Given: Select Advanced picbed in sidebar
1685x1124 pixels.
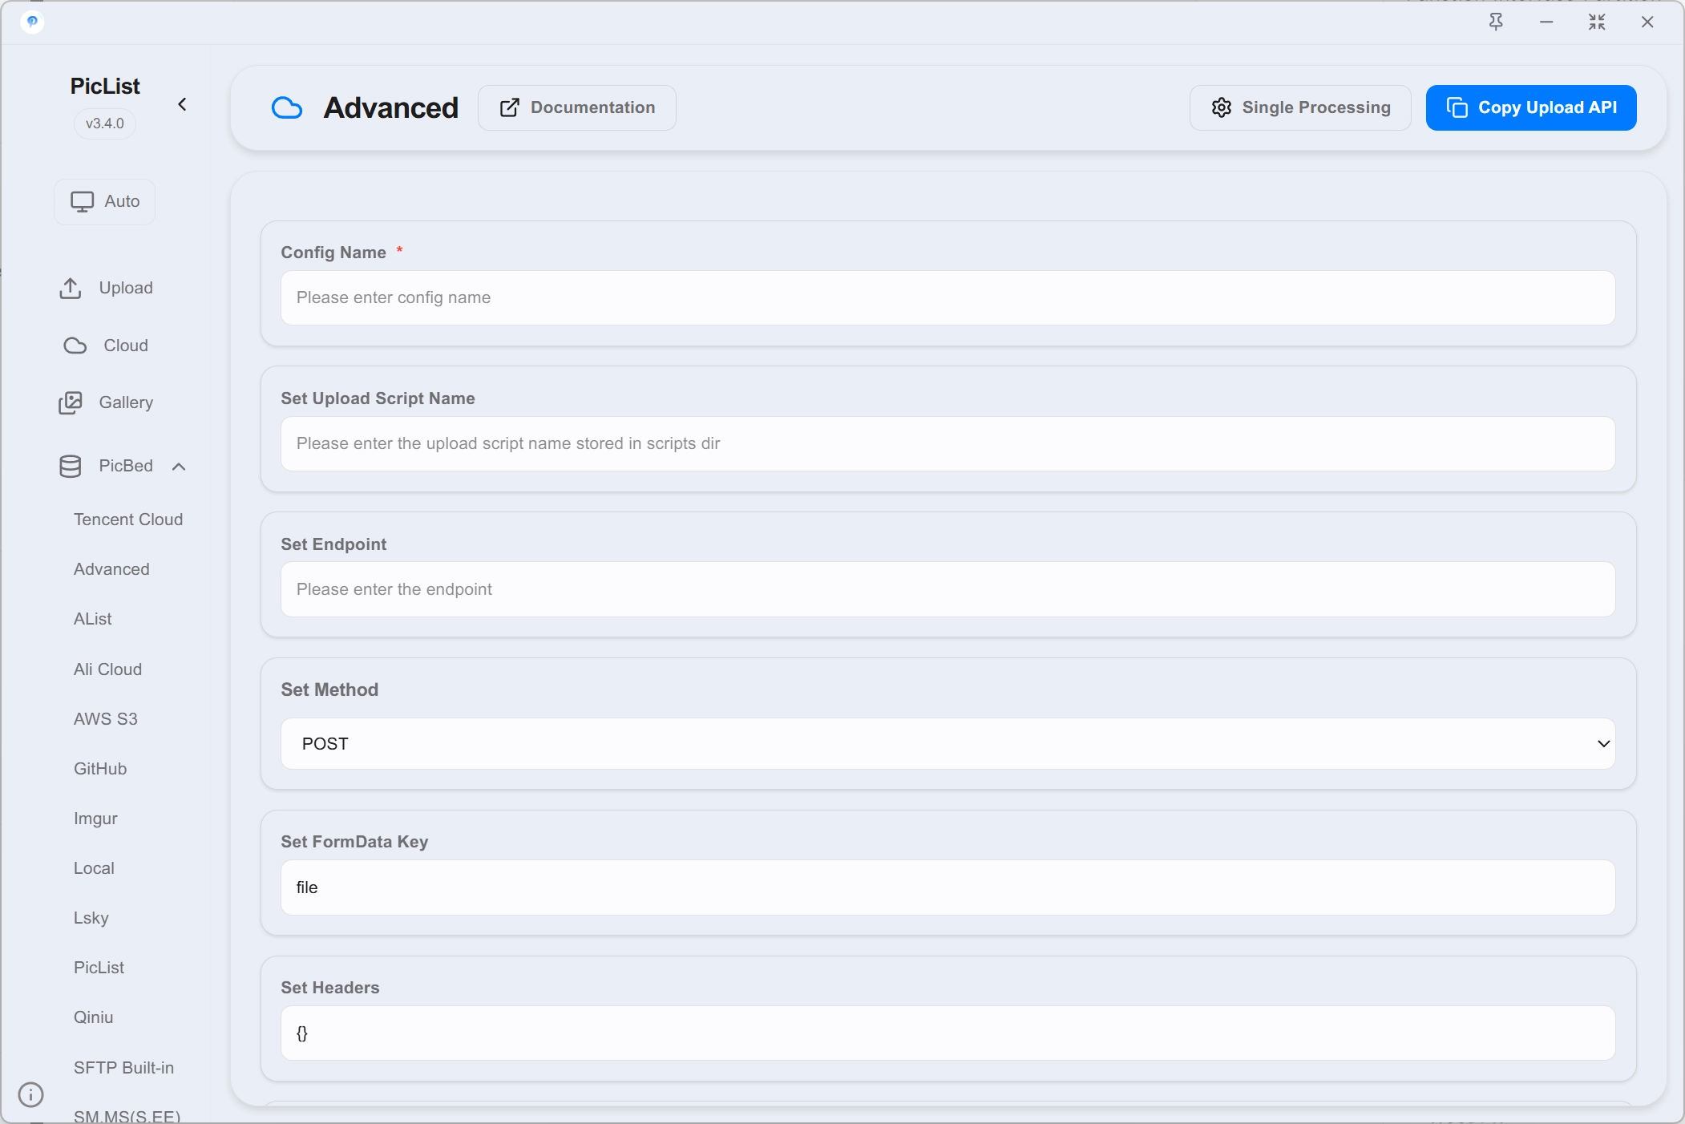Looking at the screenshot, I should (111, 569).
